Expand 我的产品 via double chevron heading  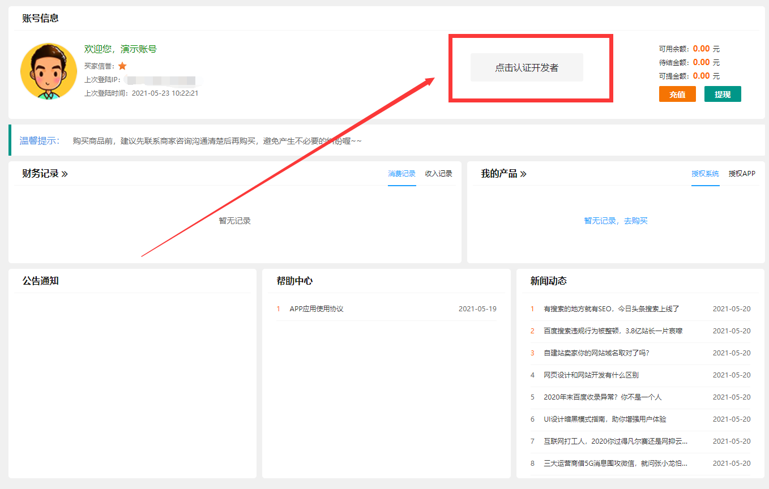point(503,174)
